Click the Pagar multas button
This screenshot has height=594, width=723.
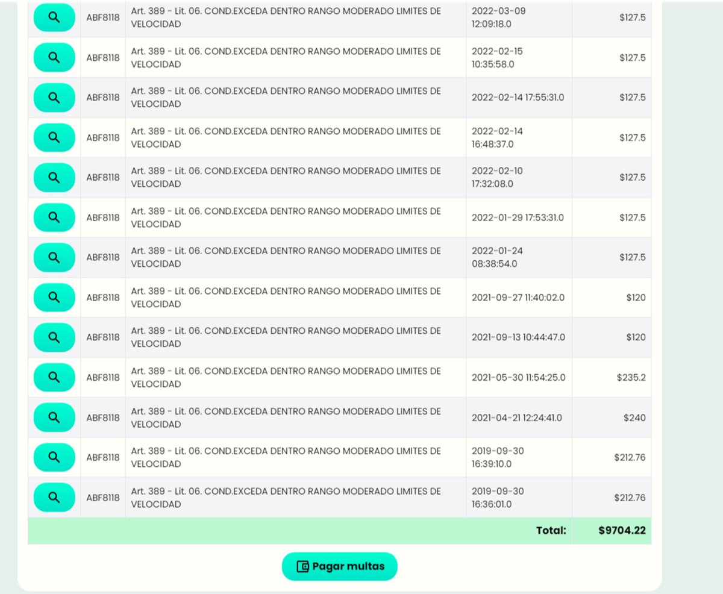point(340,566)
